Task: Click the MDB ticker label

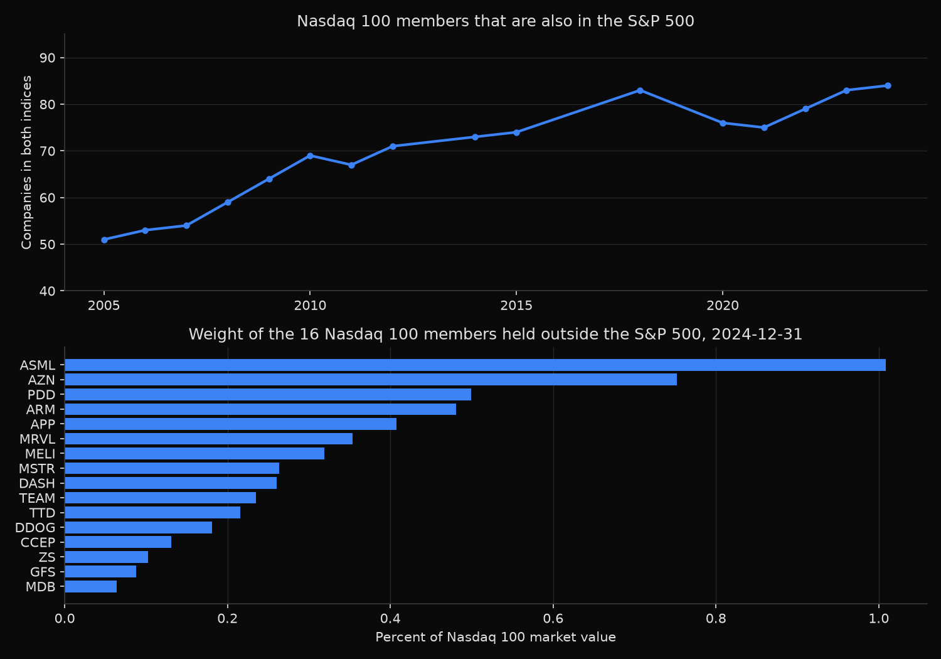Action: click(x=41, y=586)
